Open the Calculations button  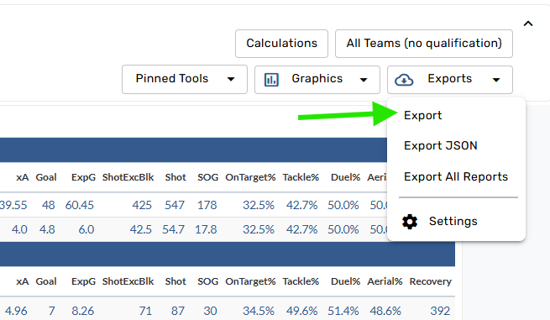coord(281,44)
